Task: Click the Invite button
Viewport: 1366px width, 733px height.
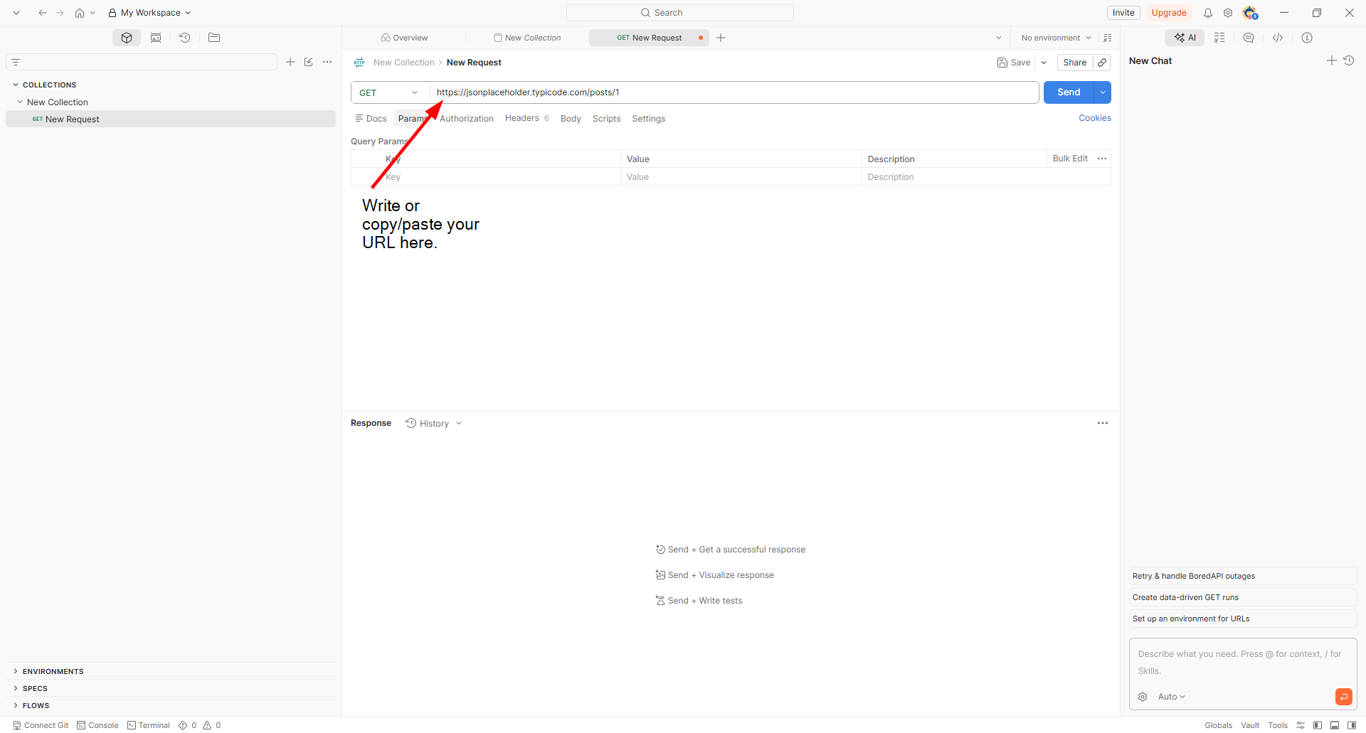Action: [1123, 13]
